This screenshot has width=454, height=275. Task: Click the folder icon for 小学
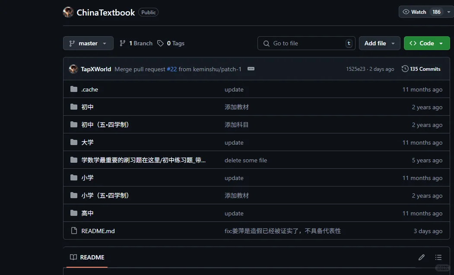[74, 177]
